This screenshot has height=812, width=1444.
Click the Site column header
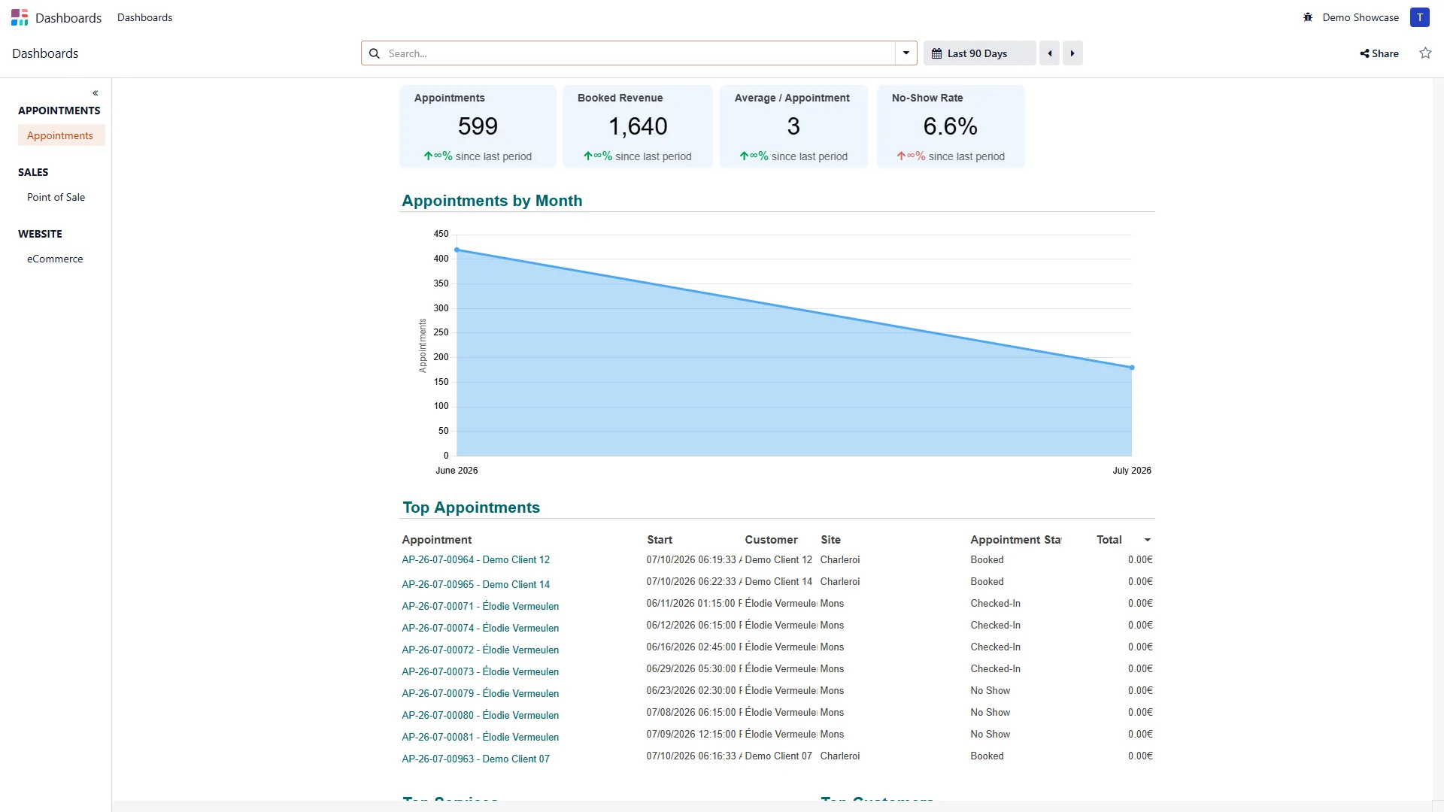pos(830,540)
